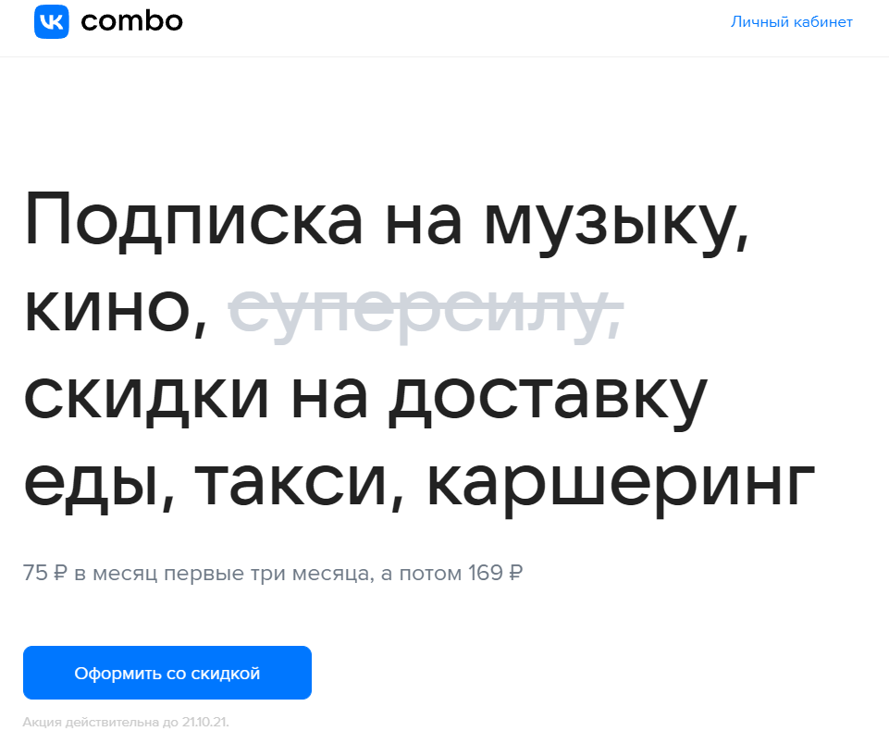Click the "169 ₽" regular price

pos(495,573)
